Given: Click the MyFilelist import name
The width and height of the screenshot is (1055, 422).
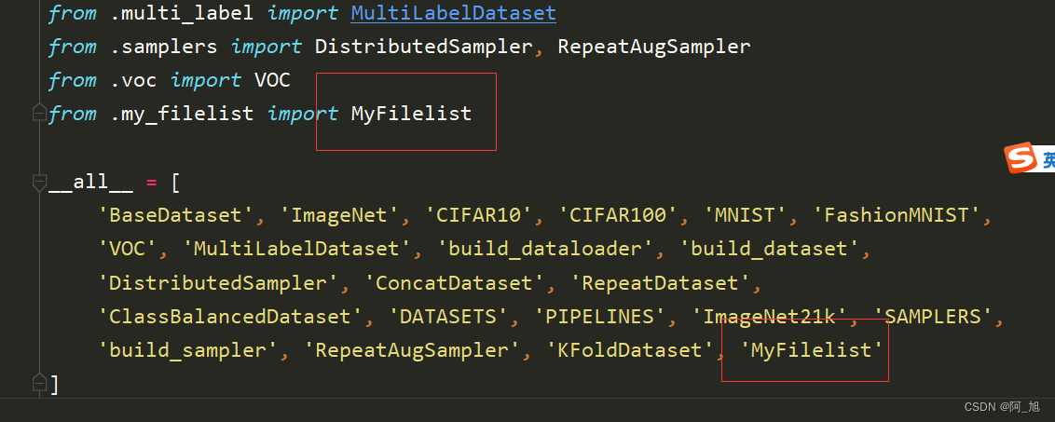Looking at the screenshot, I should click(411, 113).
